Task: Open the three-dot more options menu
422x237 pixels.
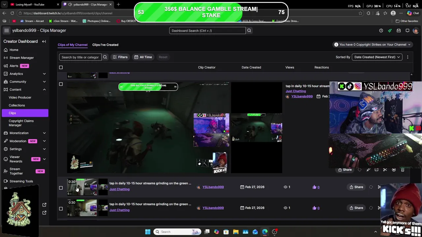Action: pos(407,57)
